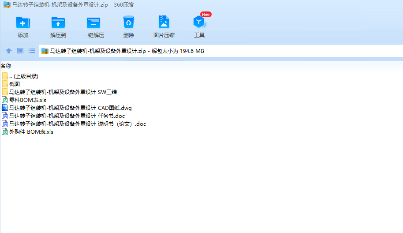The height and width of the screenshot is (233, 403).
Task: Click the up-arrow navigate to parent icon
Action: point(9,51)
